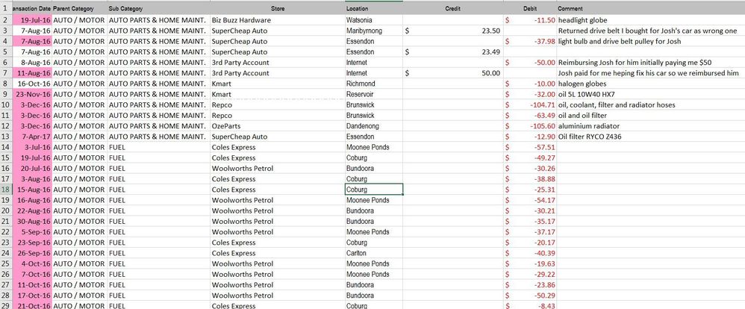
Task: Select the pink 23-Nov-16 date cell
Action: [32, 94]
